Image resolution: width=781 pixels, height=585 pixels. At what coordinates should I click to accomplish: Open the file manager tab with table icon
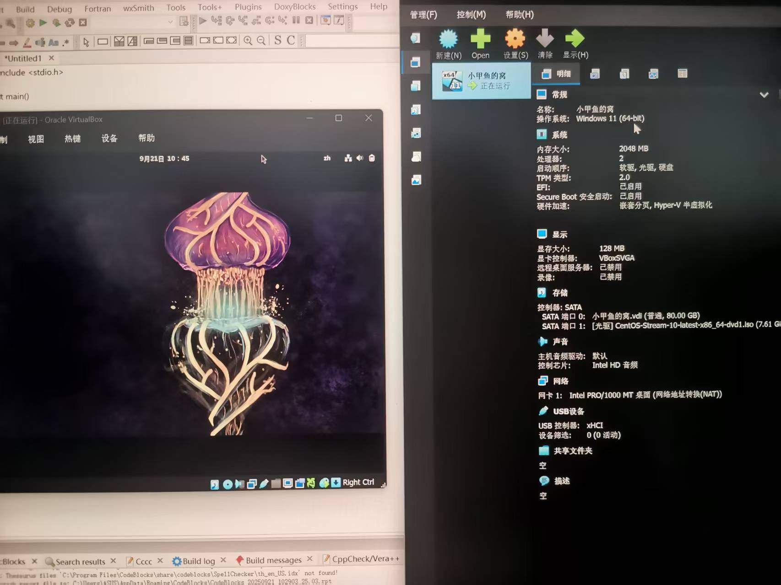pyautogui.click(x=682, y=74)
